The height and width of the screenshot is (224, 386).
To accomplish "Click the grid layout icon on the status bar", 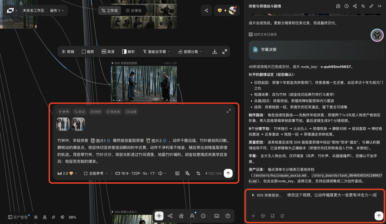I will [x=36, y=217].
